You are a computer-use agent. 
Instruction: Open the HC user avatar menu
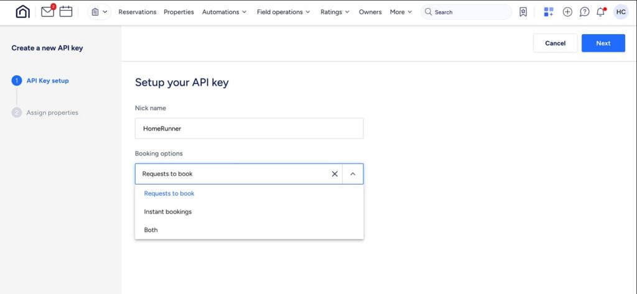(621, 12)
